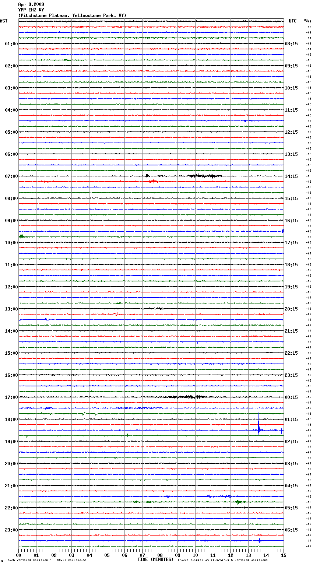The image size is (313, 565).
Task: Click the 01:15 UTC time label
Action: [291, 420]
